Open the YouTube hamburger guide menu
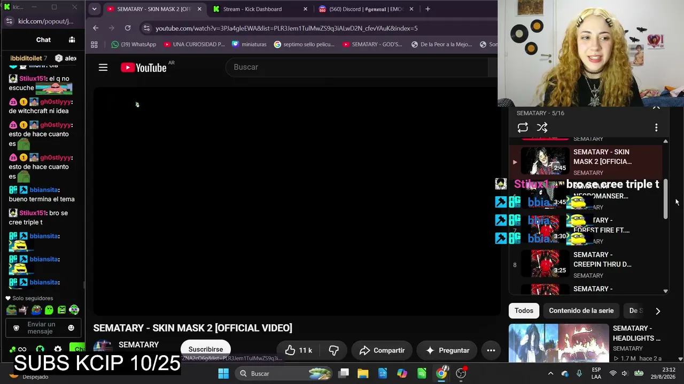Viewport: 684px width, 384px height. pyautogui.click(x=103, y=67)
